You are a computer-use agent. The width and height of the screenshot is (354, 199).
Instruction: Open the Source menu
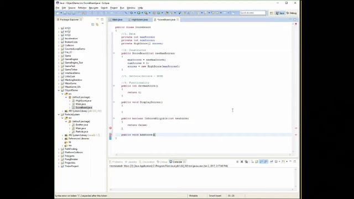click(x=72, y=8)
